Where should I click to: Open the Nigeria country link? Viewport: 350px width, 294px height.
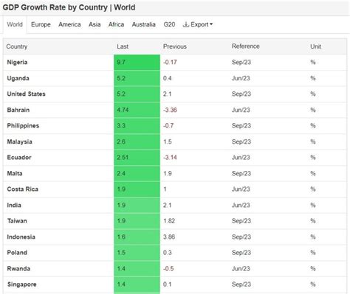point(17,62)
